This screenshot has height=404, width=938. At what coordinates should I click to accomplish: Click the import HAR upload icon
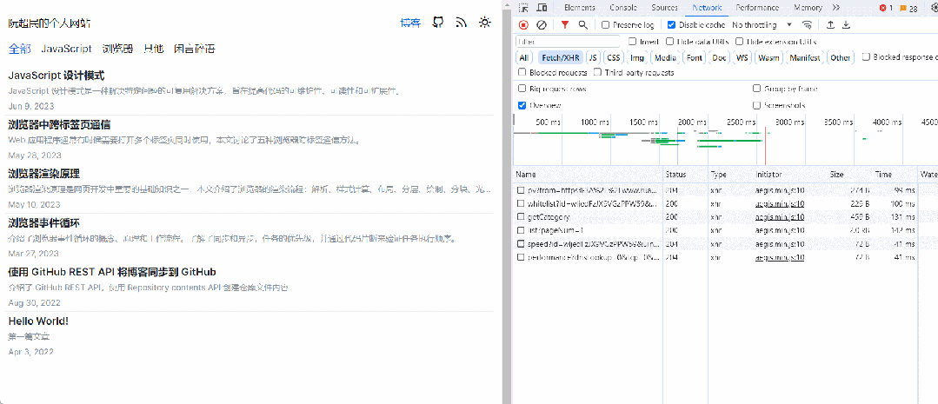(830, 25)
